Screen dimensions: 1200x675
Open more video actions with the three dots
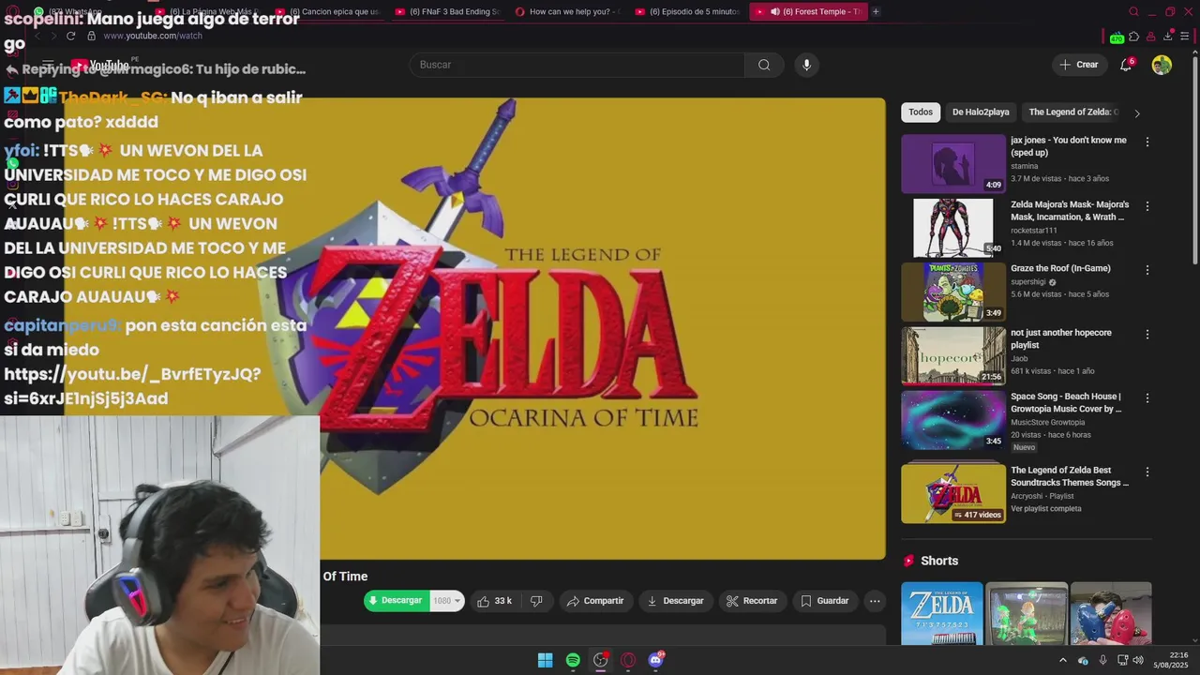[875, 601]
